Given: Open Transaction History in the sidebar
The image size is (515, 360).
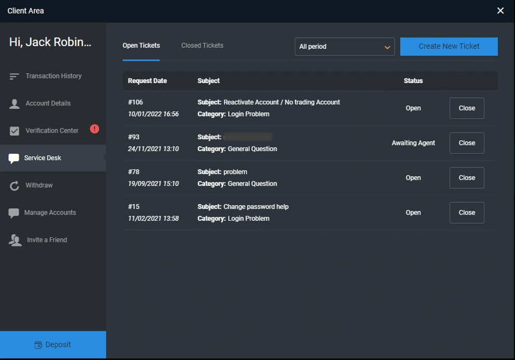Looking at the screenshot, I should point(53,76).
